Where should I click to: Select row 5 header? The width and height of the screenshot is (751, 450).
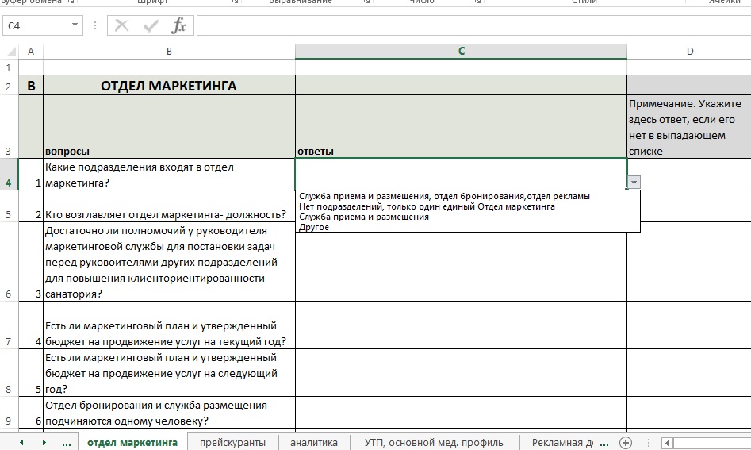9,206
